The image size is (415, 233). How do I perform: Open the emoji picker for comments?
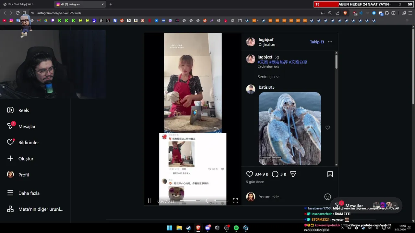[328, 197]
